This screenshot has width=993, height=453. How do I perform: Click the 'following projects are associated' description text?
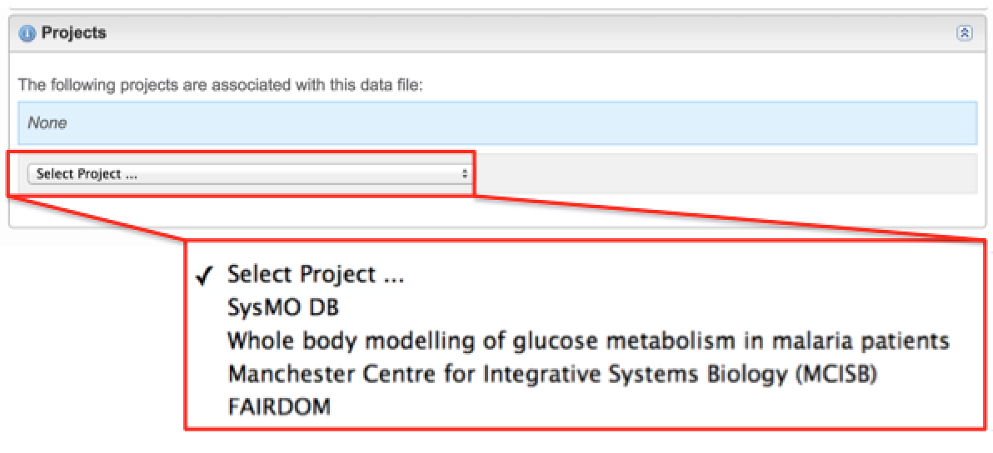pos(221,85)
